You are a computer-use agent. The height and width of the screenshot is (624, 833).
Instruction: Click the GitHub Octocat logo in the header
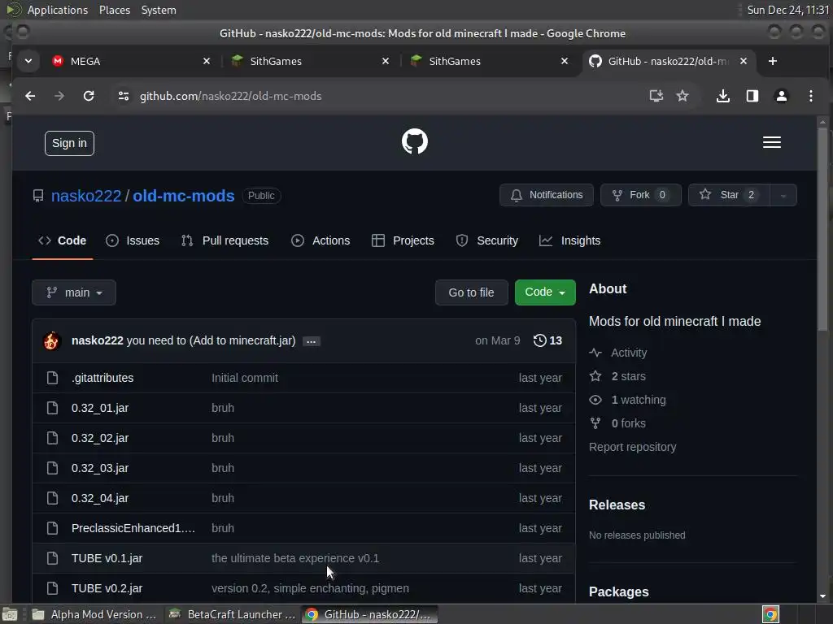point(414,141)
